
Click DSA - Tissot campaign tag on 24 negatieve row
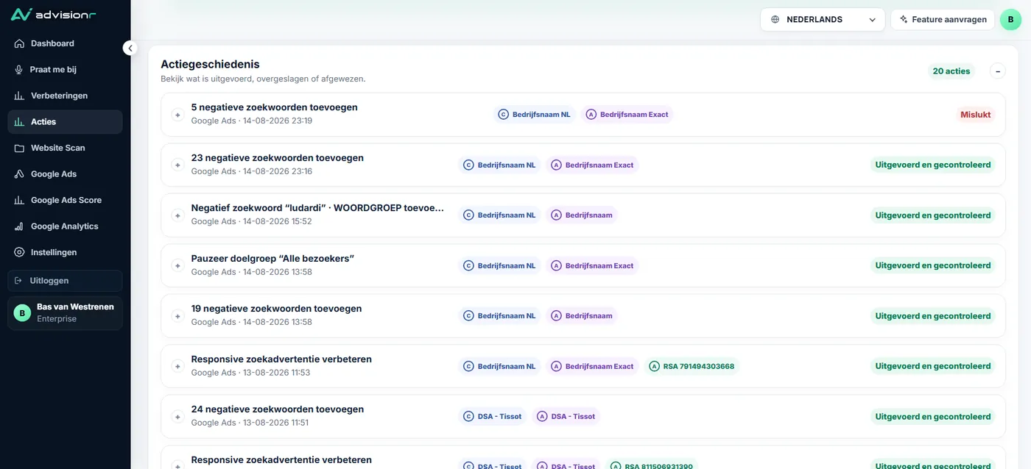[492, 416]
